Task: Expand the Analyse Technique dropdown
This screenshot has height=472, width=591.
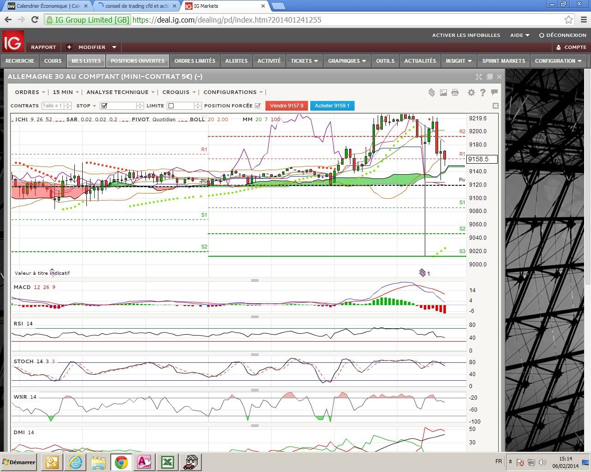Action: click(120, 92)
